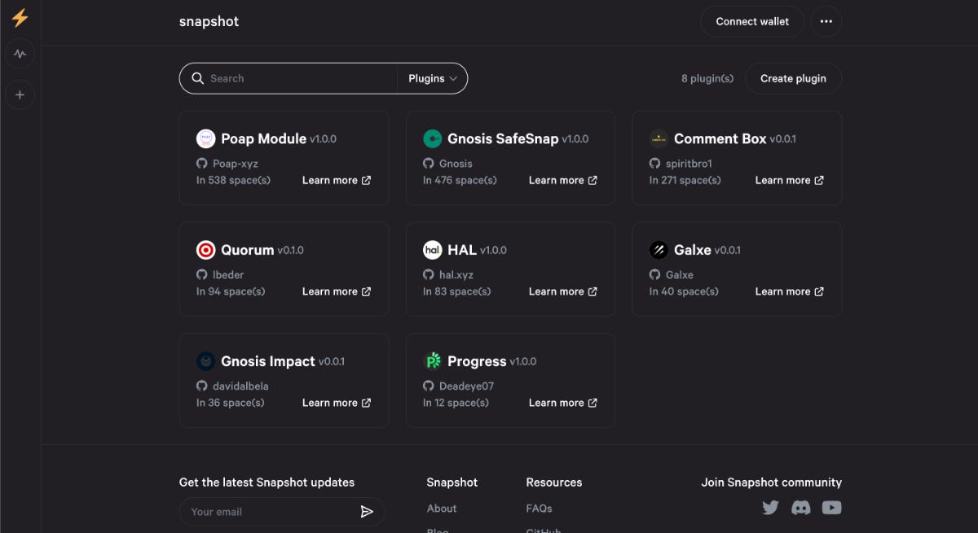Open Snapshot's Discord community
Viewport: 978px width, 533px height.
[x=801, y=508]
